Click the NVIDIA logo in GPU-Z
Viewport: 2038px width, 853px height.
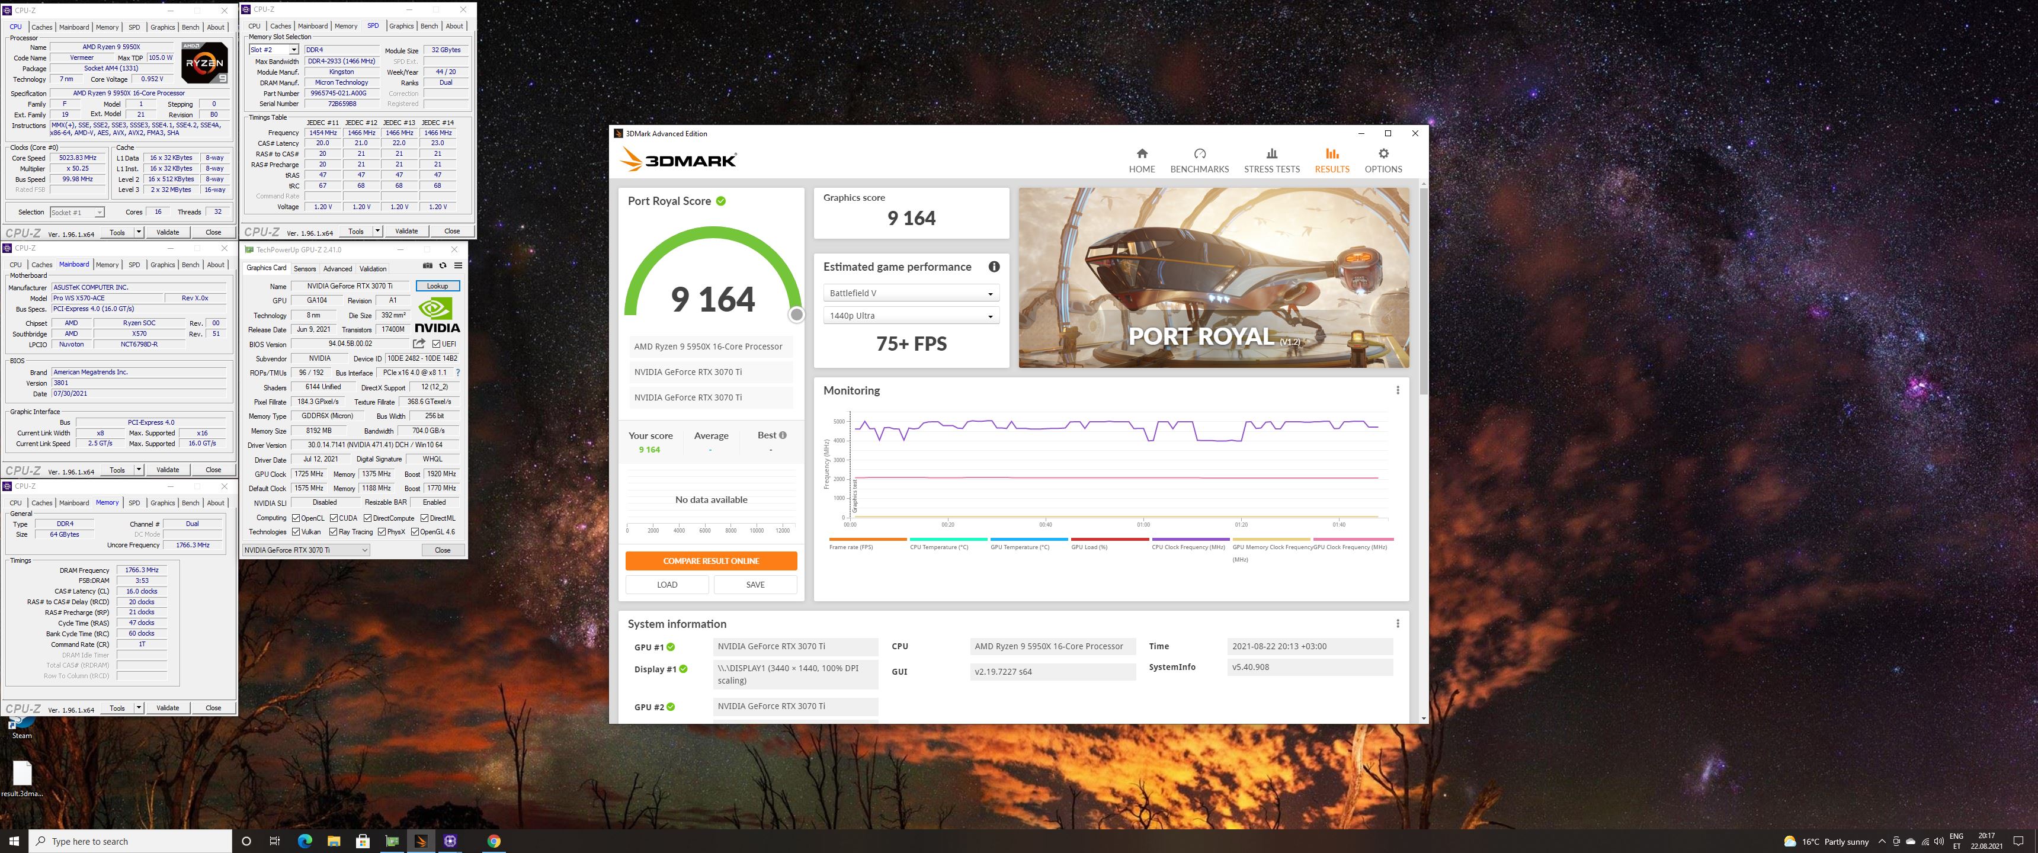(437, 315)
